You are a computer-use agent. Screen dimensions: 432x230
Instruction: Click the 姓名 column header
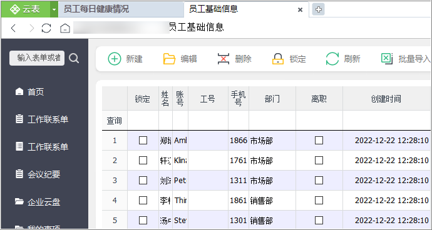tap(165, 99)
